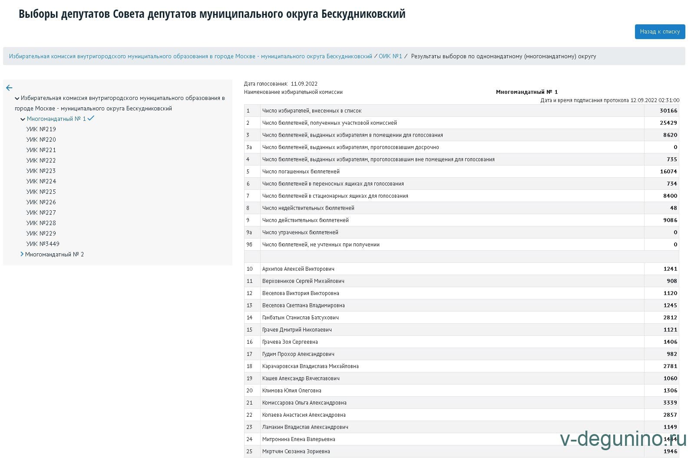This screenshot has width=691, height=458.
Task: Click the page title heading Выборы депутатов
Action: pyautogui.click(x=212, y=14)
